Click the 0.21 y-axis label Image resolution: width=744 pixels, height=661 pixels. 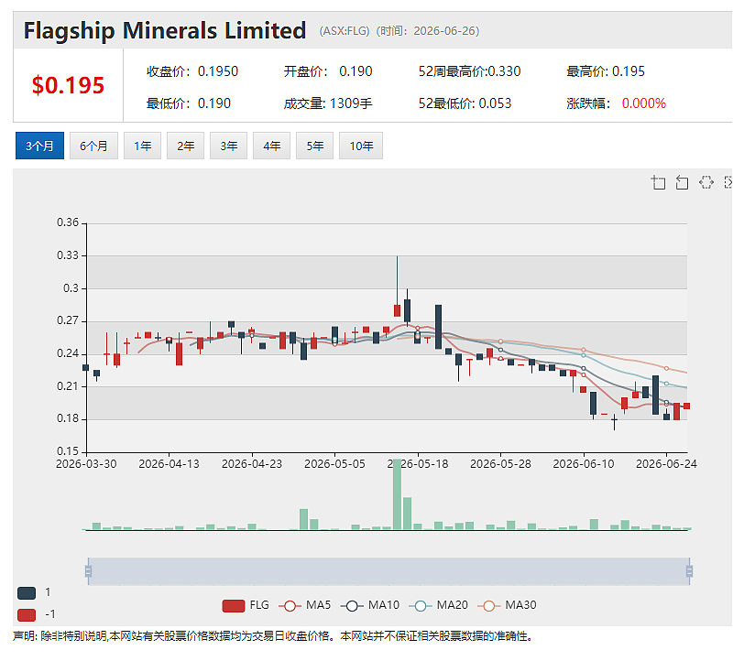tap(68, 386)
